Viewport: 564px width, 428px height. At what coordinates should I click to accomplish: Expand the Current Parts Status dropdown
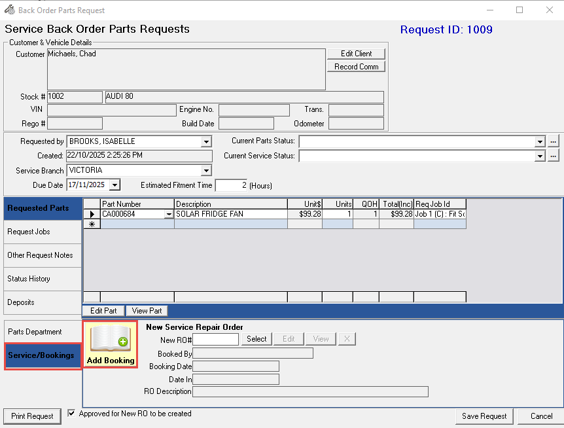539,141
